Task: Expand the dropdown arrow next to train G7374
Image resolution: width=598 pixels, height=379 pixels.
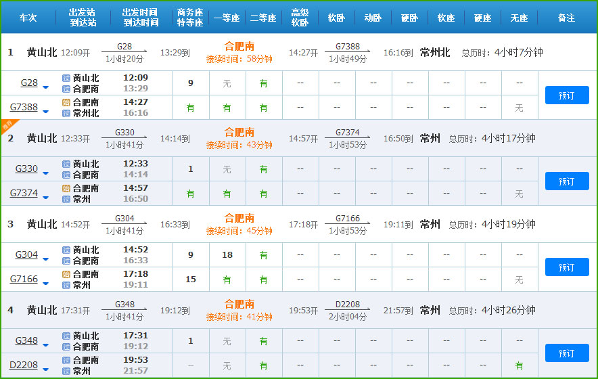Action: click(x=46, y=198)
